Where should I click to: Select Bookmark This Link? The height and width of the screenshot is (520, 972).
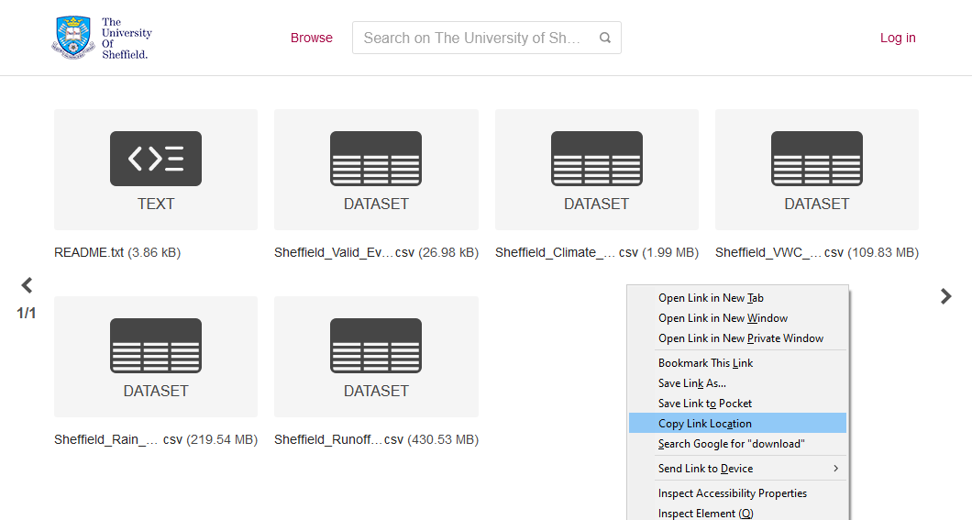(x=737, y=363)
